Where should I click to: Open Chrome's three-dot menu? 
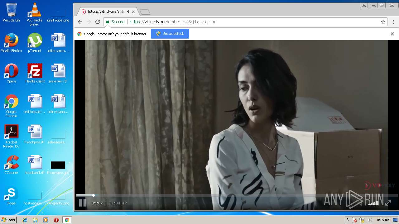pos(393,22)
